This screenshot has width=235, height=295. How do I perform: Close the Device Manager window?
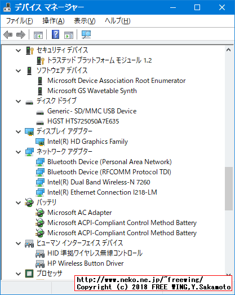coord(222,7)
